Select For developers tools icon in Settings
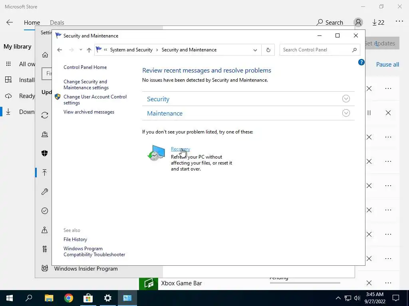 pyautogui.click(x=45, y=249)
